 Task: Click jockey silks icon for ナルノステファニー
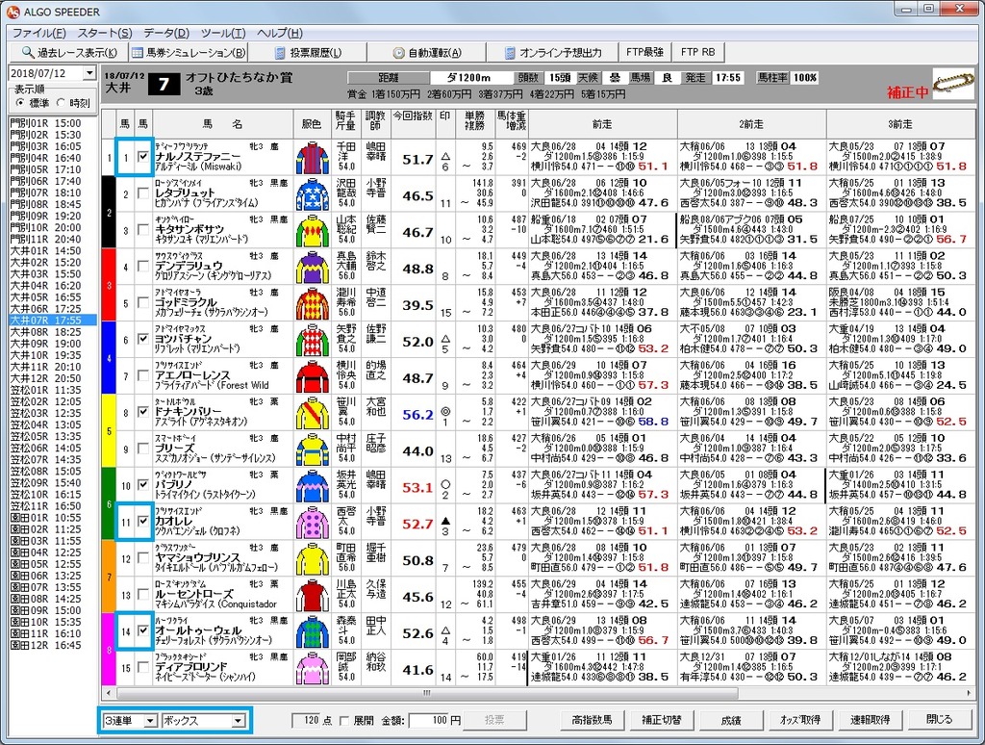pos(313,158)
